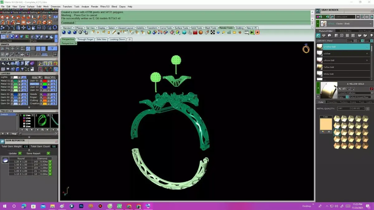Toggle the 0.5 snap increment button
This screenshot has width=374, height=210.
coord(45,54)
